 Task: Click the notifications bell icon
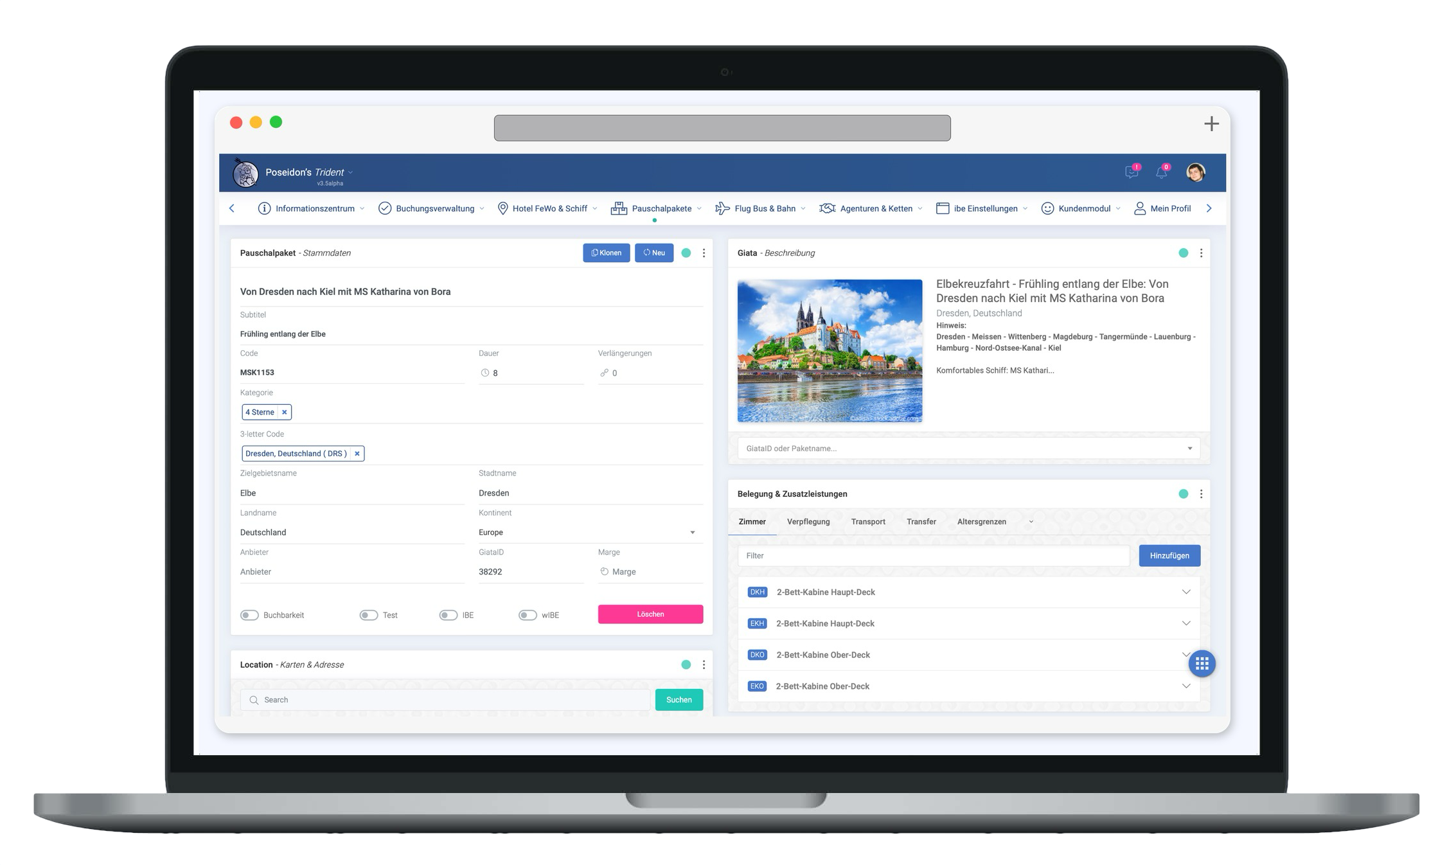click(x=1161, y=172)
